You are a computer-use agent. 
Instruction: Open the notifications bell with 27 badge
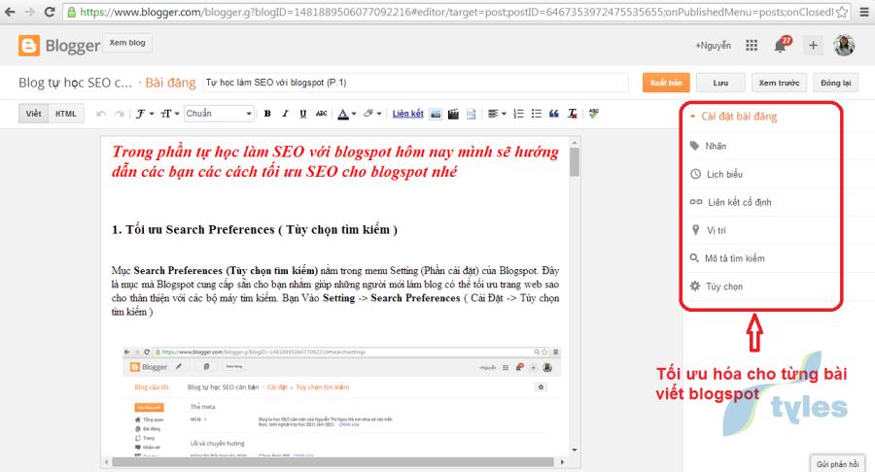pyautogui.click(x=782, y=45)
